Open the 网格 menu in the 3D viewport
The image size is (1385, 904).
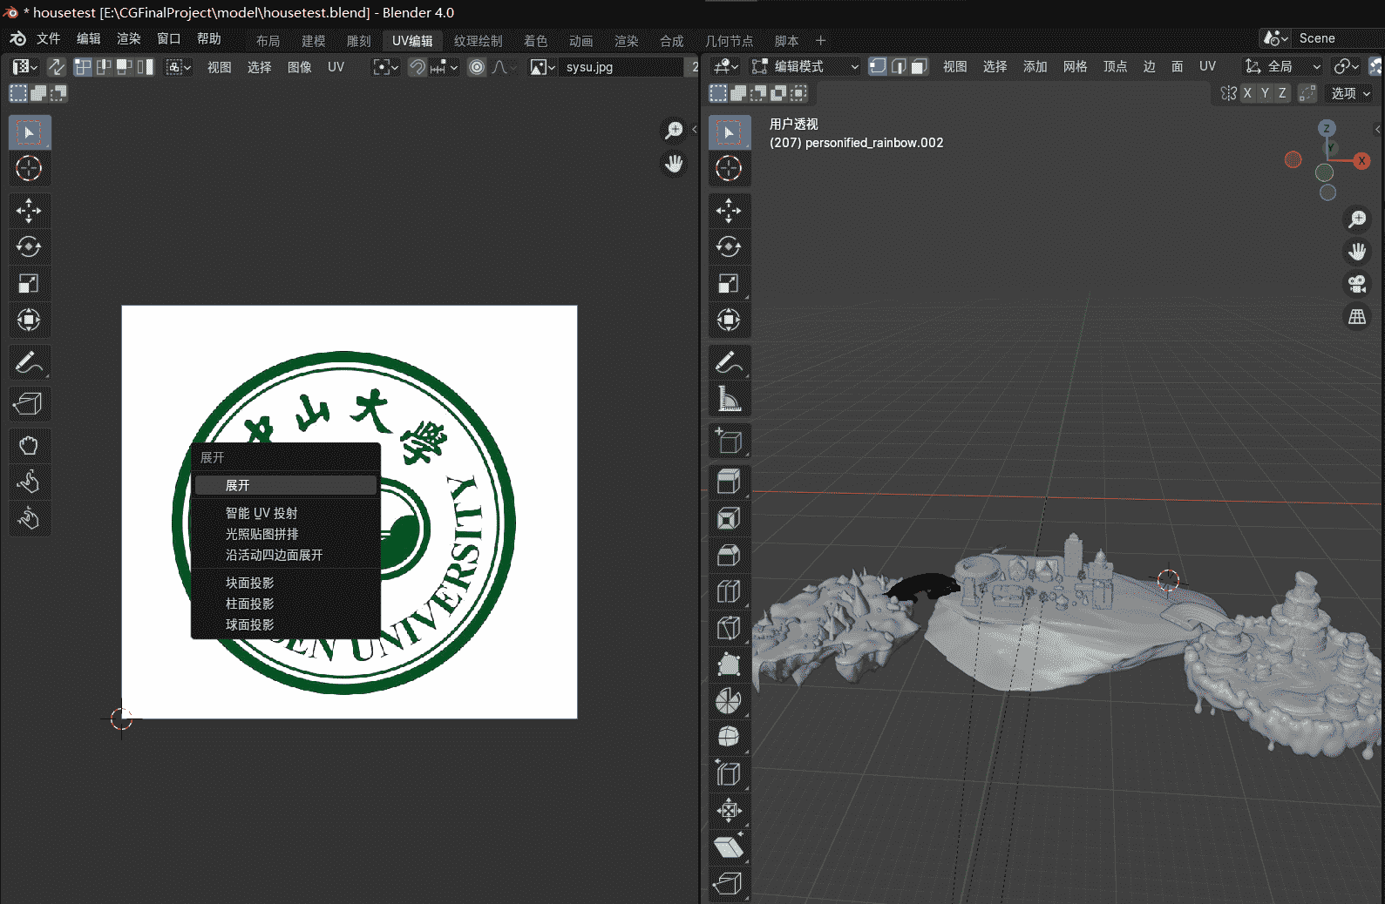(x=1075, y=66)
